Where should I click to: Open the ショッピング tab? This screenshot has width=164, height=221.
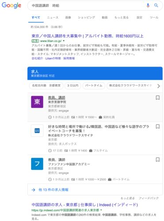pyautogui.click(x=87, y=17)
